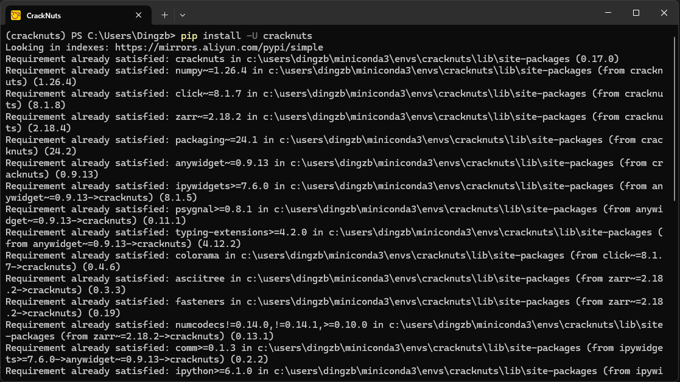This screenshot has width=680, height=382.
Task: Close the CrackNuts tab
Action: pyautogui.click(x=139, y=15)
